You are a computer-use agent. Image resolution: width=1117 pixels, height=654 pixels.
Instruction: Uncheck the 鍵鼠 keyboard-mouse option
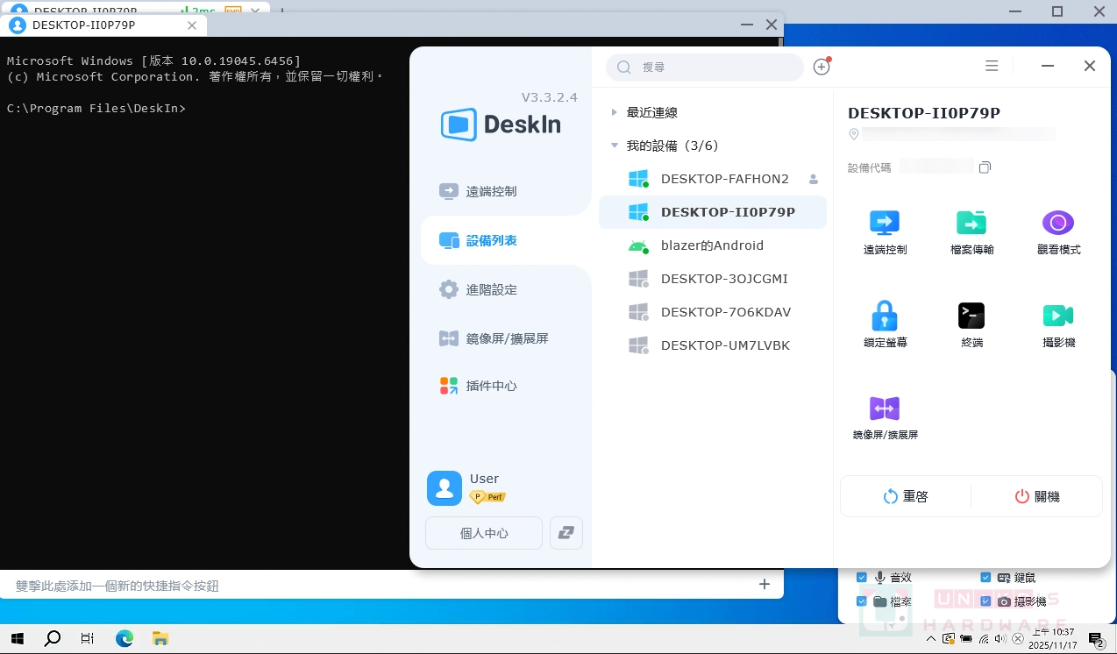(985, 577)
